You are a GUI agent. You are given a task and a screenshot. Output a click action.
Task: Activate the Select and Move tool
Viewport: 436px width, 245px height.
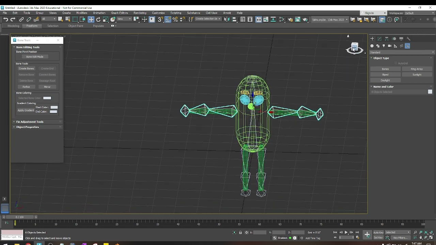click(91, 19)
